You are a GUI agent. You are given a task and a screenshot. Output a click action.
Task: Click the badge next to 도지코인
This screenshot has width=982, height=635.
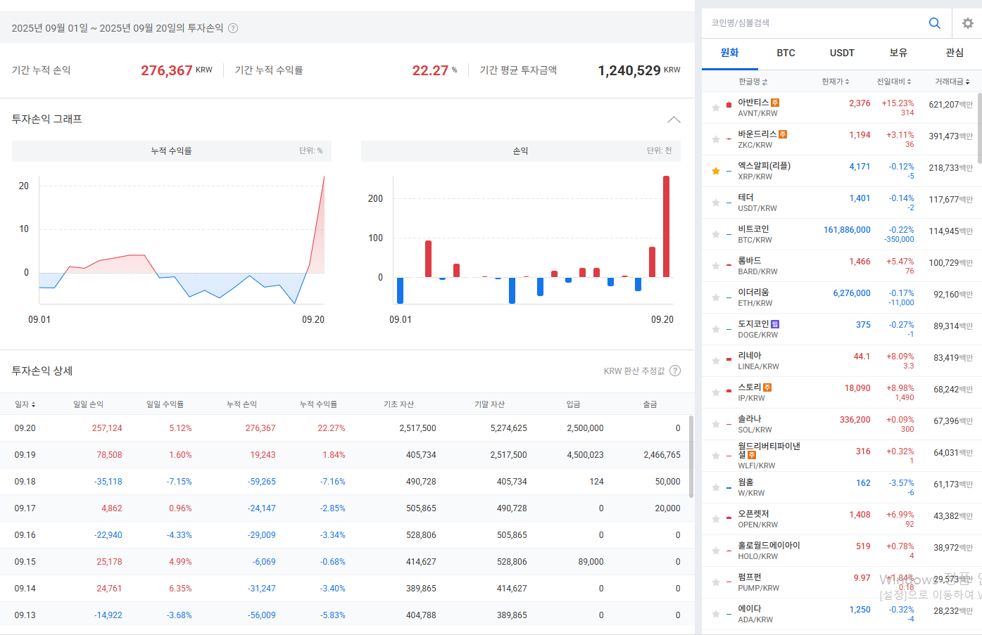pos(775,324)
